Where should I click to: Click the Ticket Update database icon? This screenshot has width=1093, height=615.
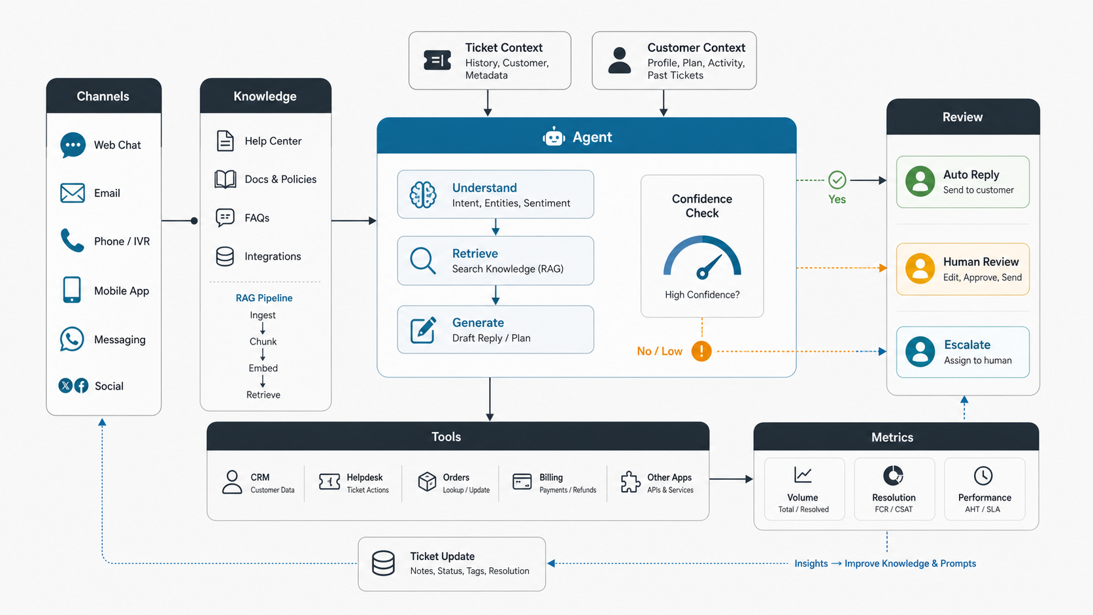pos(383,563)
